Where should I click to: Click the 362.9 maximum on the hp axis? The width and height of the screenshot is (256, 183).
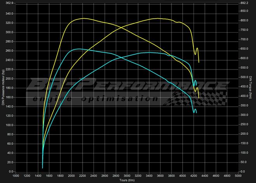click(x=9, y=3)
